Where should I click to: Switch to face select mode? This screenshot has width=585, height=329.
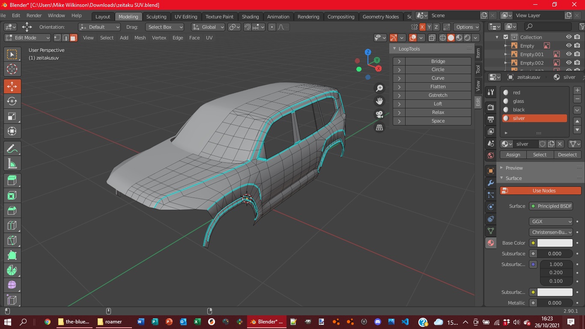[x=74, y=38]
